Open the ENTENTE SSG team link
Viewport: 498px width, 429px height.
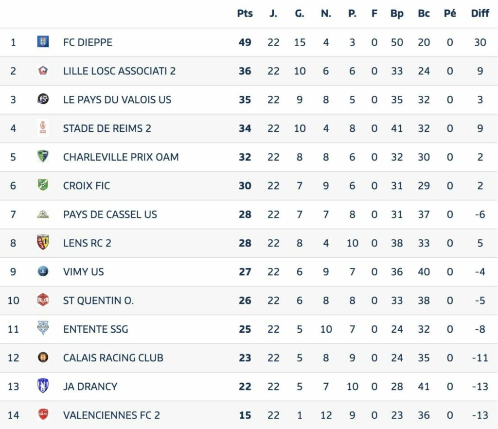pos(96,329)
